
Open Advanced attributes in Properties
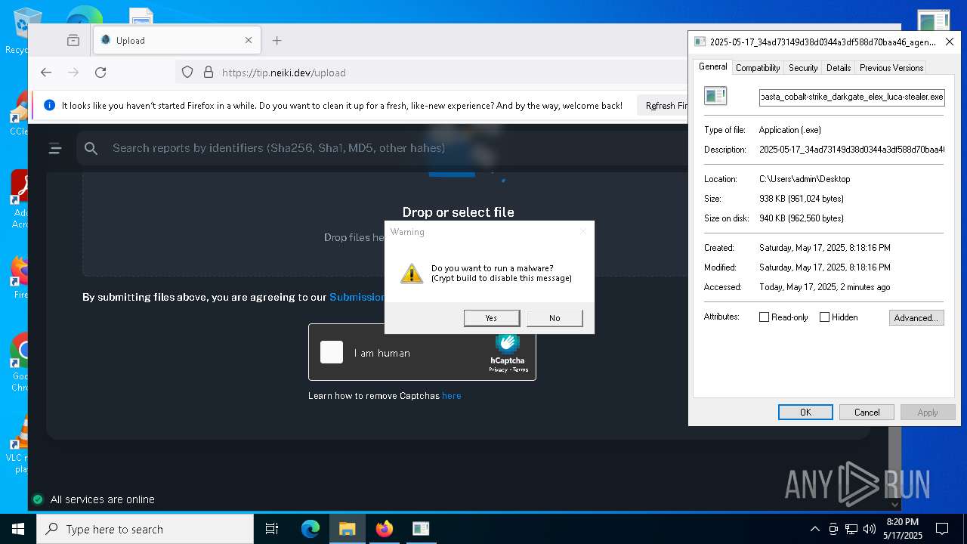point(916,318)
